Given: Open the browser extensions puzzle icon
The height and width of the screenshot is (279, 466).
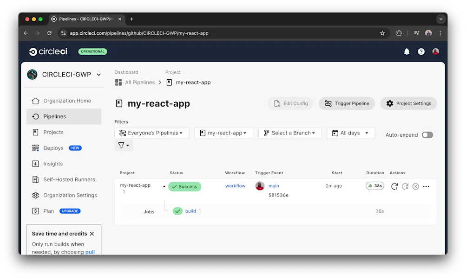Looking at the screenshot, I should click(399, 33).
